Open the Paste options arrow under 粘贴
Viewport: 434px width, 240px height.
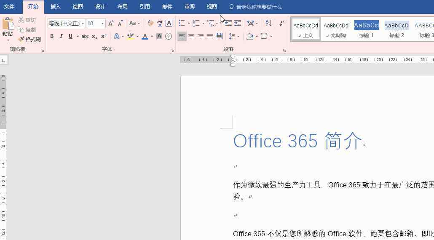(x=8, y=40)
